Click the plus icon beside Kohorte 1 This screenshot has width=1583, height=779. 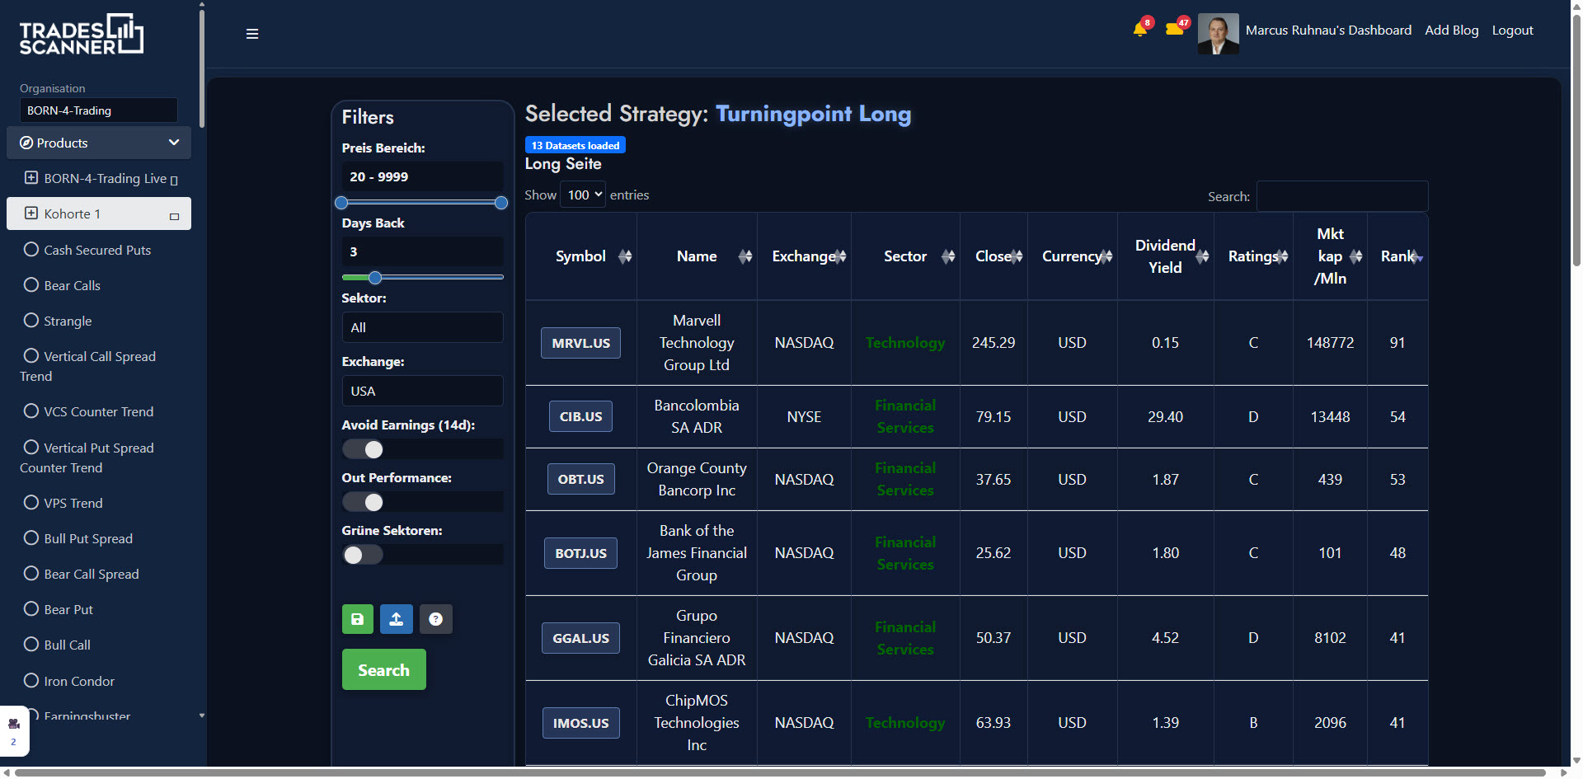(31, 214)
